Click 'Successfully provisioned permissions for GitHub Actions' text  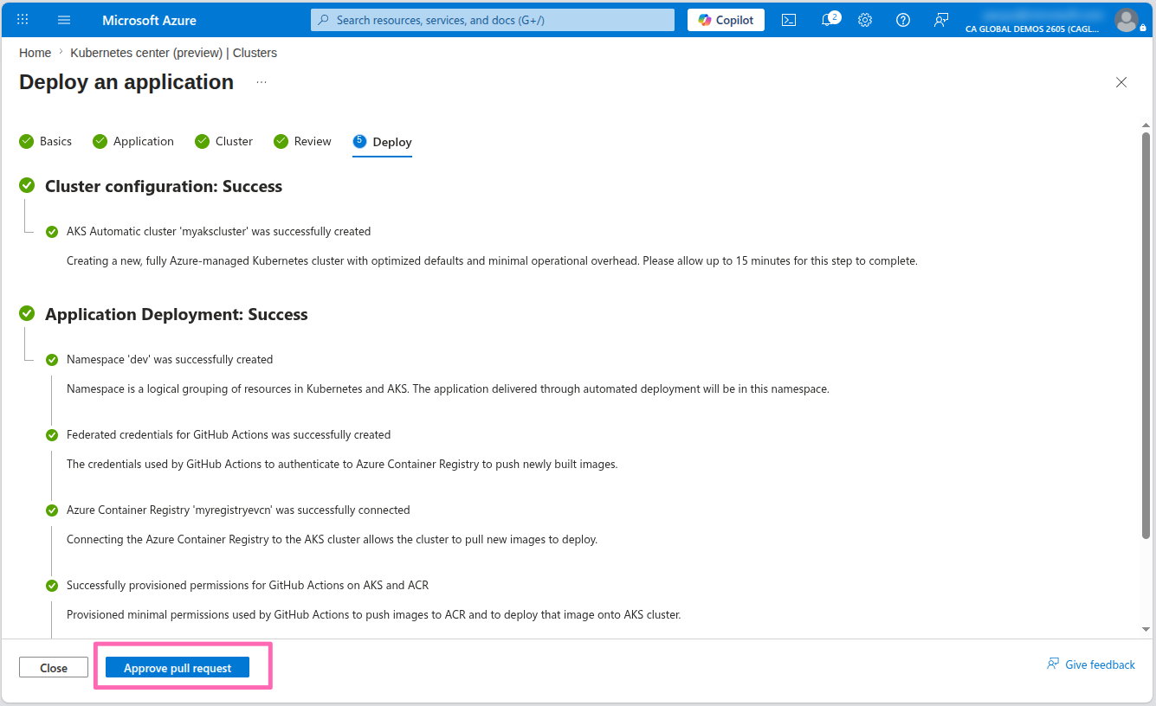point(248,585)
